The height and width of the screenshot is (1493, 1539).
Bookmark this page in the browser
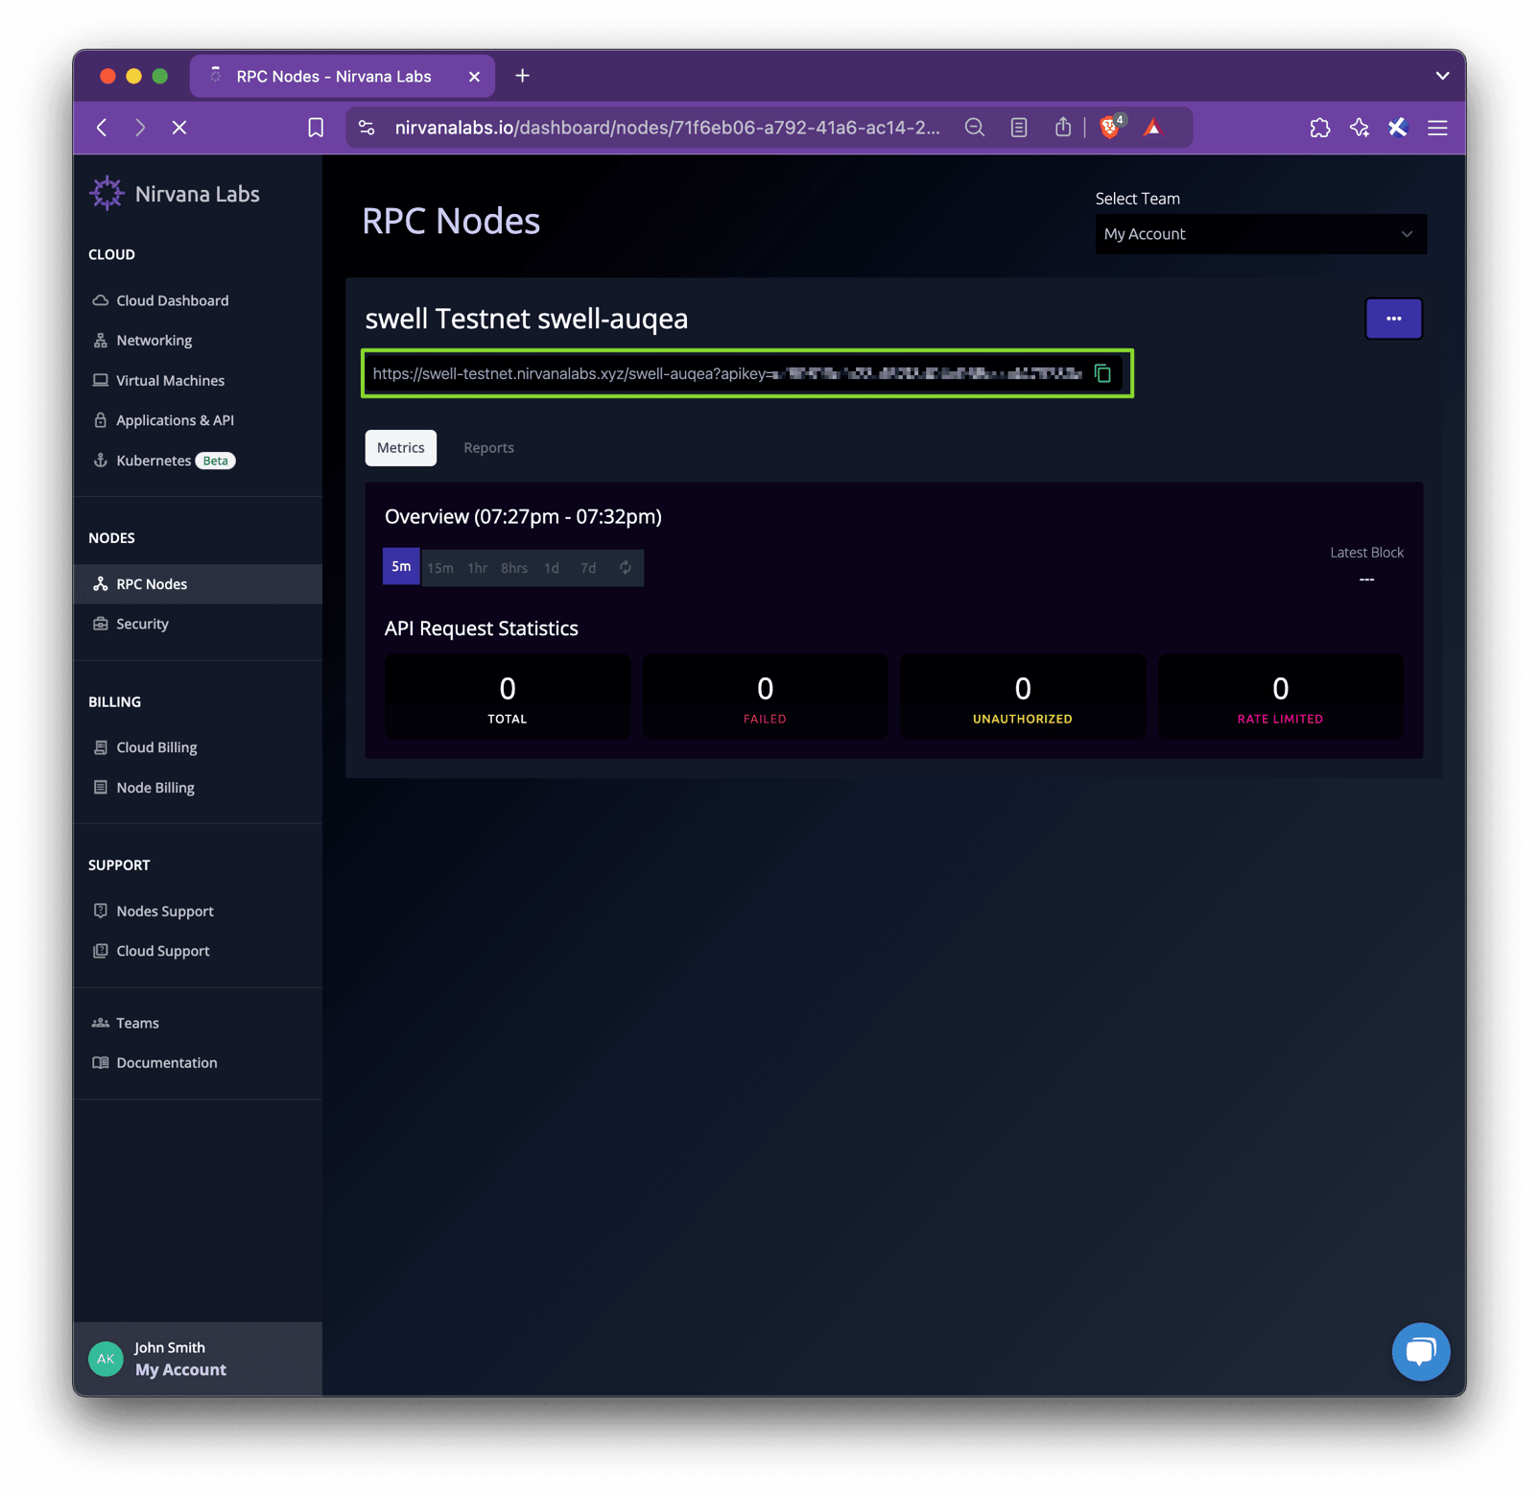pos(316,128)
